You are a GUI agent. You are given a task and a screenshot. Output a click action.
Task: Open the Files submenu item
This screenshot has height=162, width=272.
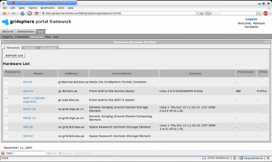click(x=48, y=37)
